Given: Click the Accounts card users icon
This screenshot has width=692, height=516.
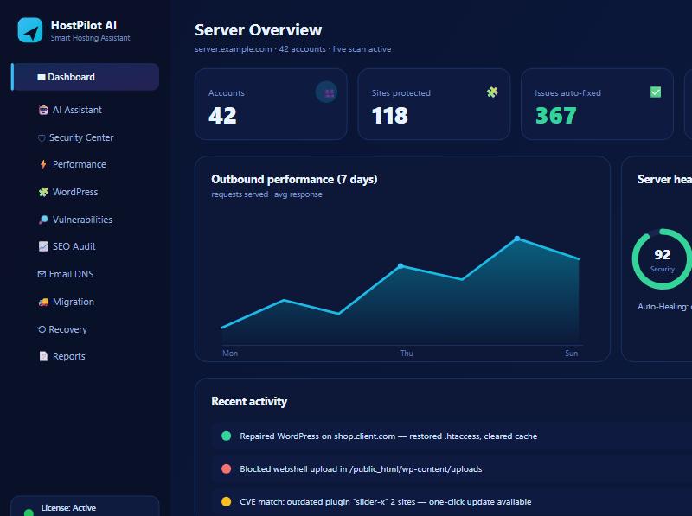Looking at the screenshot, I should 327,92.
